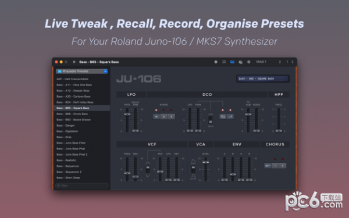Enable Chorus mode I
Screen dimensions: 349x218
pyautogui.click(x=275, y=166)
